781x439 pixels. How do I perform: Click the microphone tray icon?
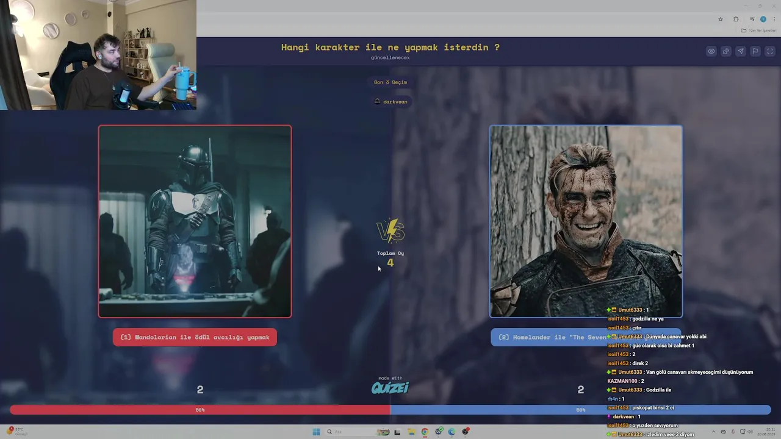pos(733,432)
